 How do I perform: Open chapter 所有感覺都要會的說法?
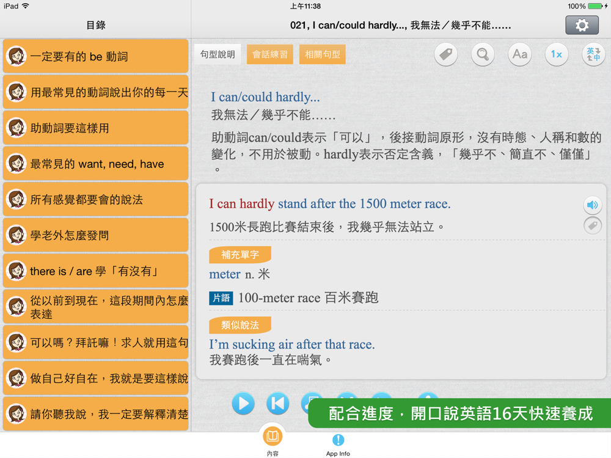pyautogui.click(x=95, y=200)
